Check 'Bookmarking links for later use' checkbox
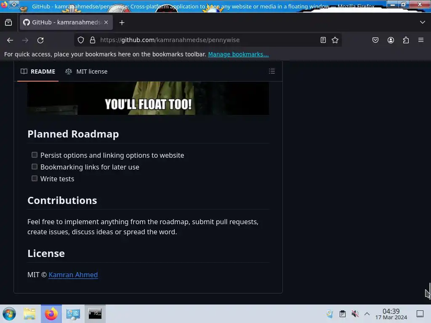The width and height of the screenshot is (431, 323). click(35, 167)
